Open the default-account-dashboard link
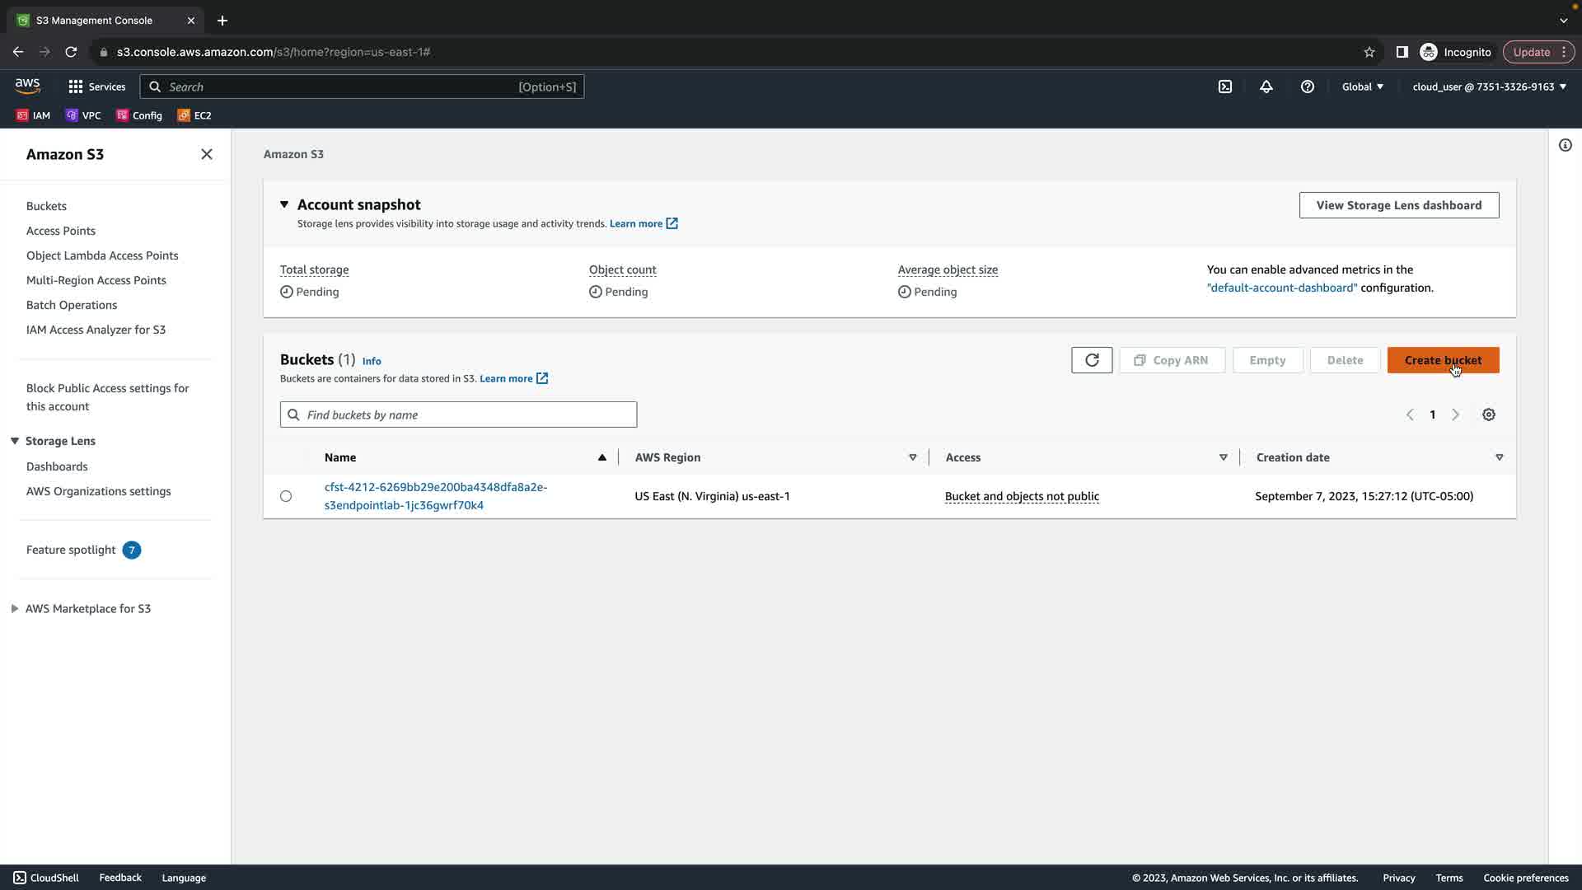Image resolution: width=1582 pixels, height=890 pixels. [1281, 288]
